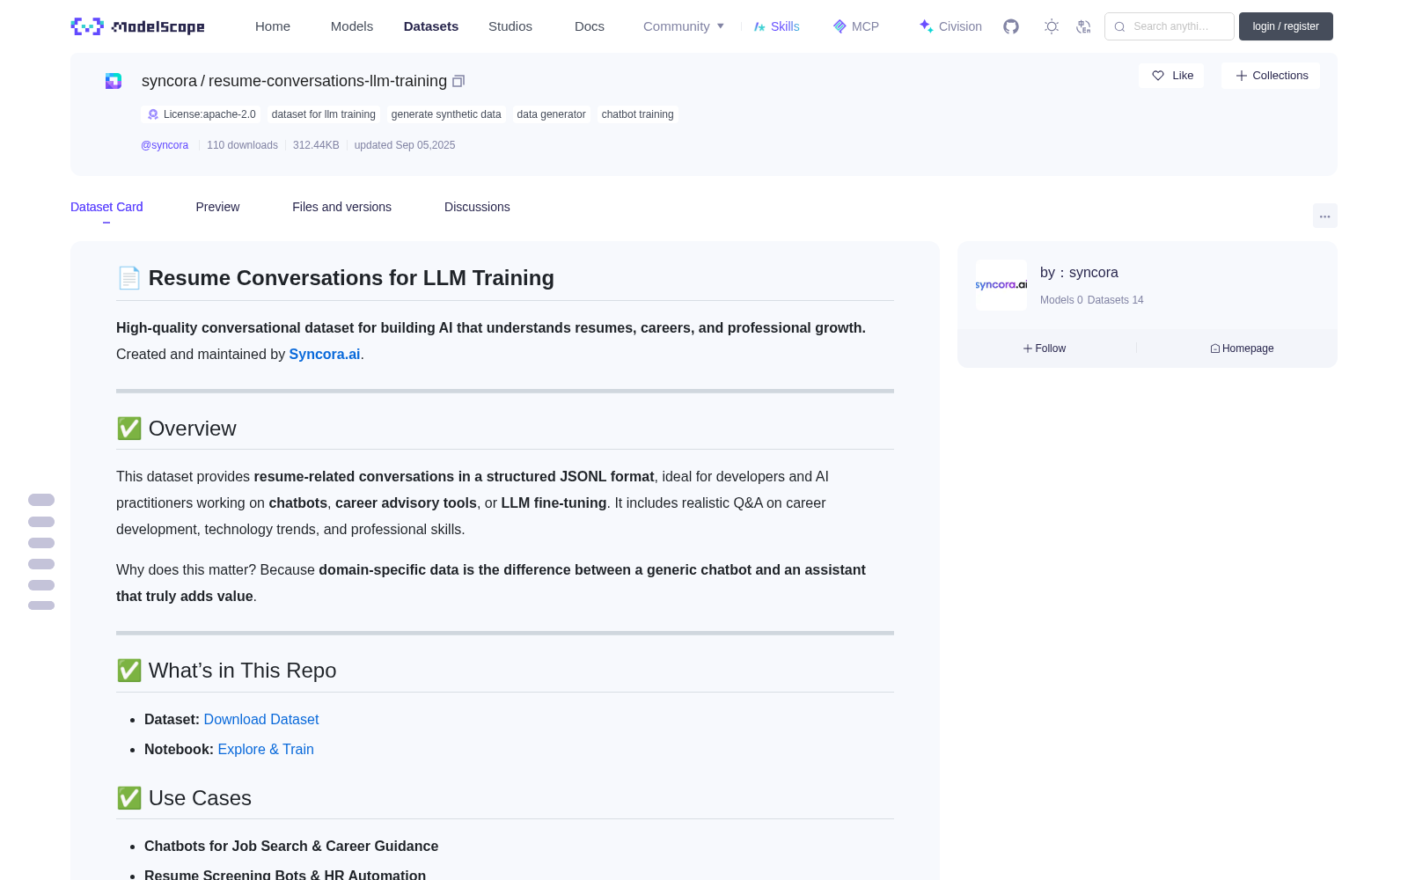Click the 'by : syncora' publisher name
The height and width of the screenshot is (880, 1408).
pos(1079,273)
